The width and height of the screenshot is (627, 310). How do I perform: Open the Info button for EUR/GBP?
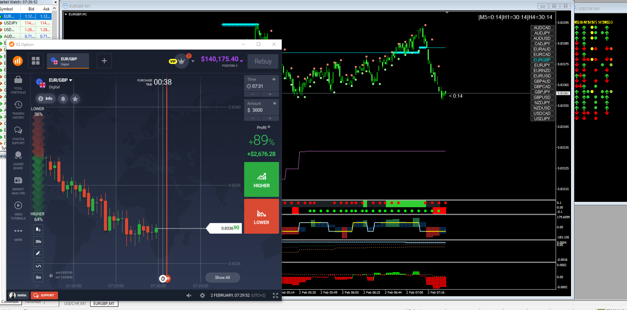click(x=45, y=99)
